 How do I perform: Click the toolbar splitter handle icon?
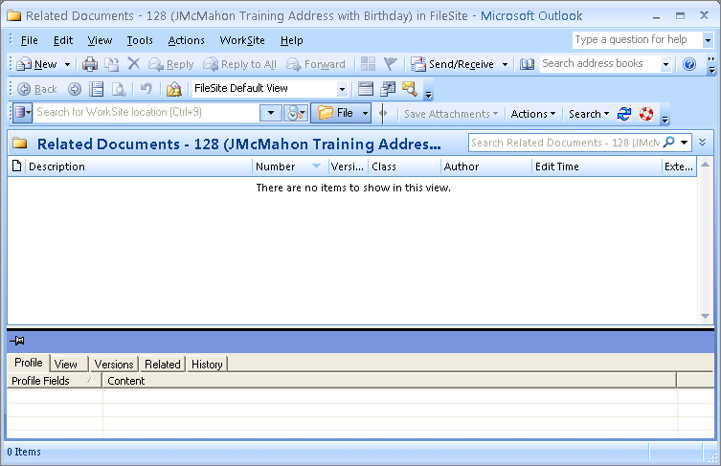[x=383, y=114]
